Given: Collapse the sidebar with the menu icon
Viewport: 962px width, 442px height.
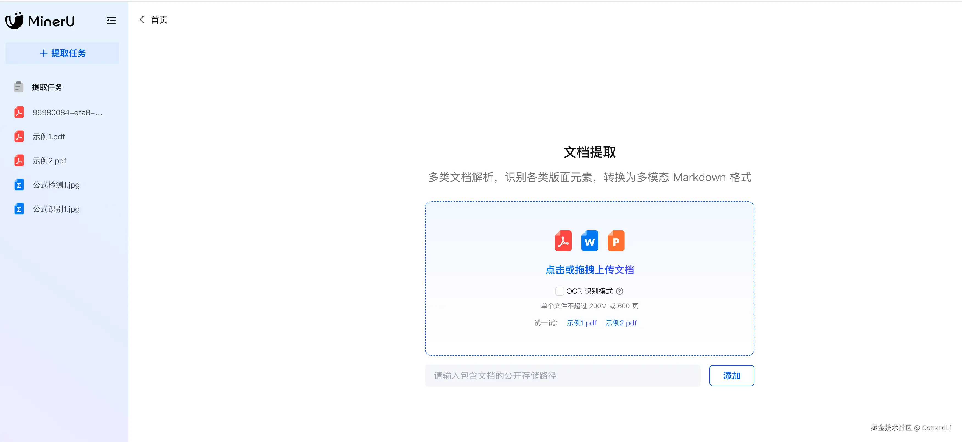Looking at the screenshot, I should 111,21.
